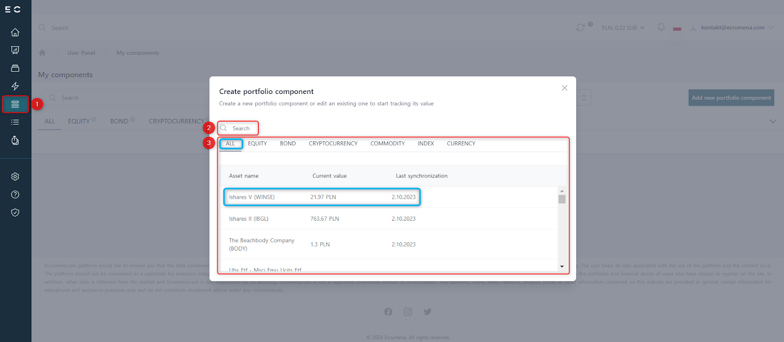This screenshot has height=342, width=784.
Task: Open the shield checkmark sidebar icon
Action: 15,212
